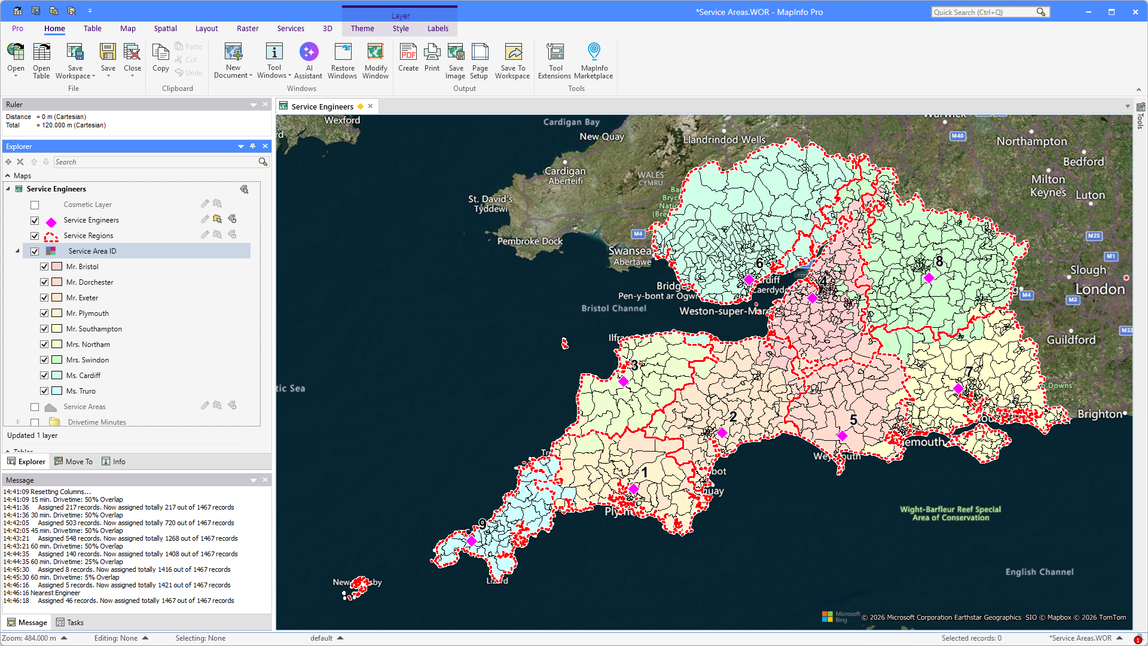
Task: Switch to the Table ribbon tab
Action: (x=93, y=29)
